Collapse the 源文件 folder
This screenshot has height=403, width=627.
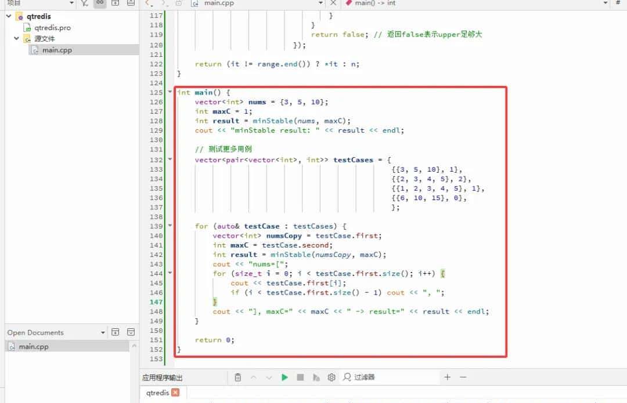point(17,39)
